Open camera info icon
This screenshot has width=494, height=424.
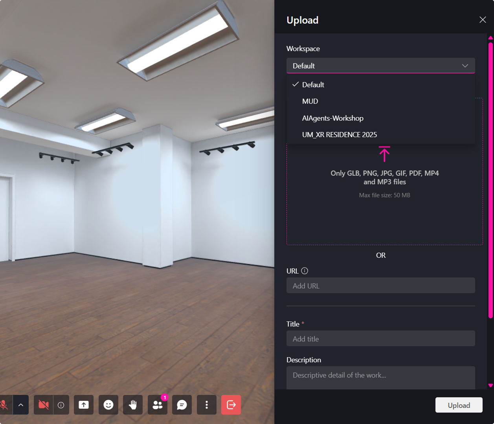(61, 405)
